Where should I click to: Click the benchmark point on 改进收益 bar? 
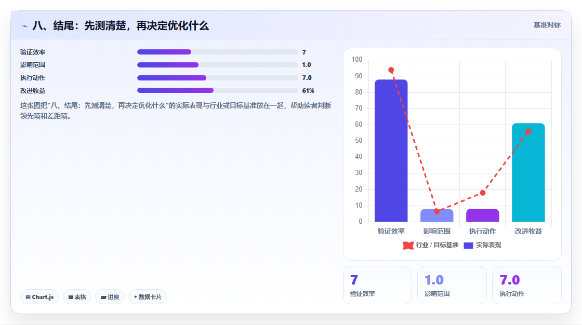point(528,131)
